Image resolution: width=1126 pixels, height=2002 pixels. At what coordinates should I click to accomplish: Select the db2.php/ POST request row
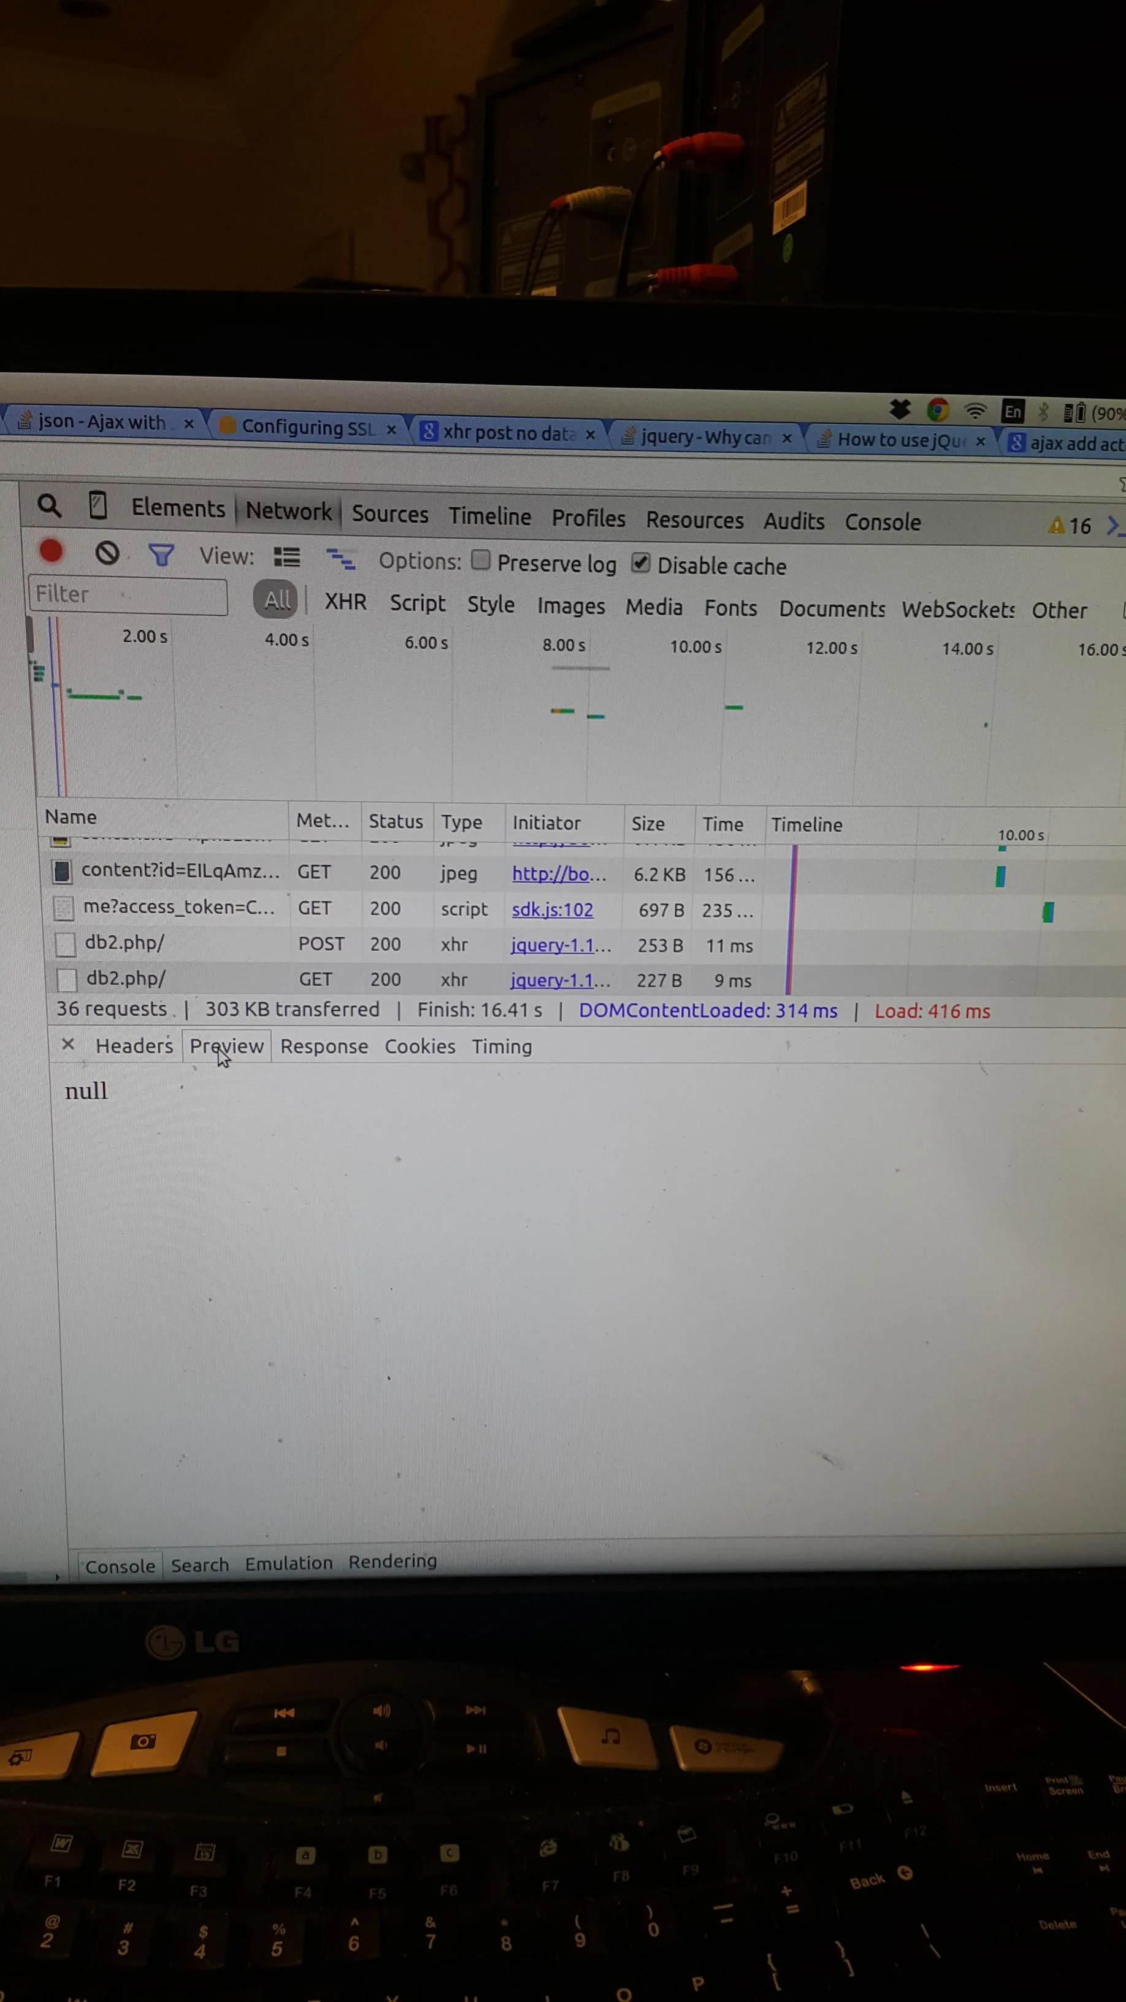coord(586,945)
